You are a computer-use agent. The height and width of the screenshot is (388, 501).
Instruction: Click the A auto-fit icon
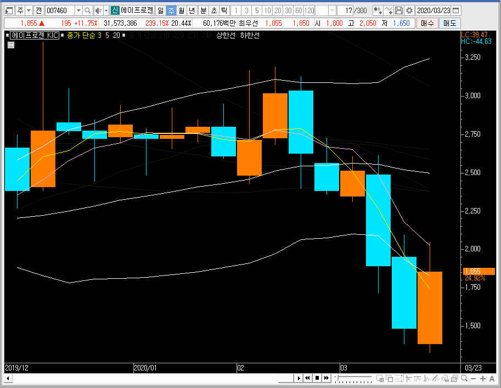492,379
